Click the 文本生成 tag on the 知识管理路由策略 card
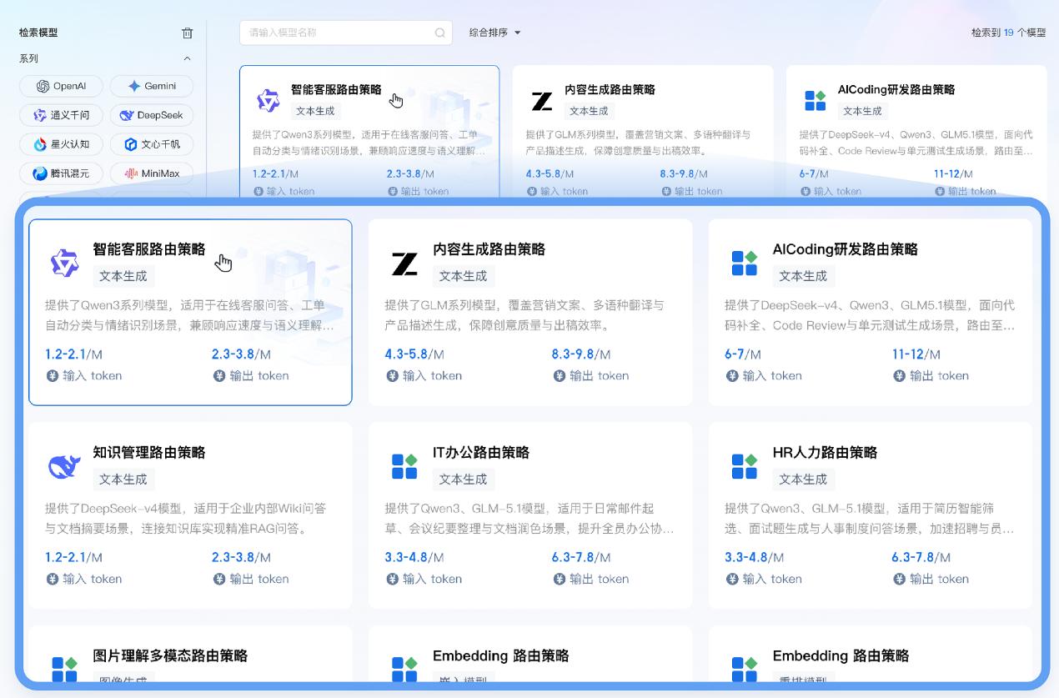The image size is (1059, 698). point(123,480)
